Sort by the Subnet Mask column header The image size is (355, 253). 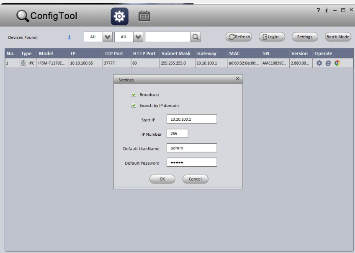point(177,54)
